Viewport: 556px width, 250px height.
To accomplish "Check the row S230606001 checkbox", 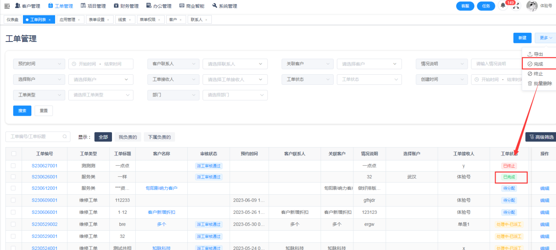I will pos(13,212).
